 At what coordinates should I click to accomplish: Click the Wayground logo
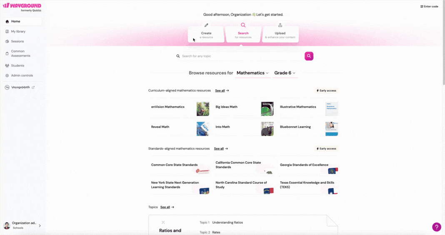pos(22,7)
